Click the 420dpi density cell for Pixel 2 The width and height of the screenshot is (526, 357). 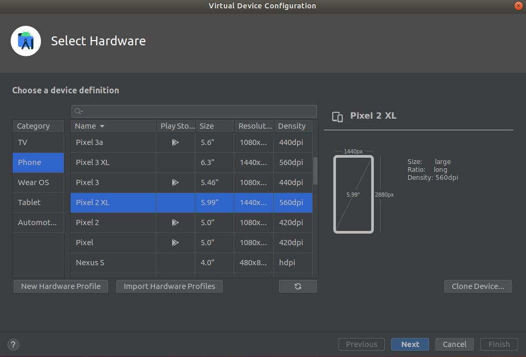(293, 223)
